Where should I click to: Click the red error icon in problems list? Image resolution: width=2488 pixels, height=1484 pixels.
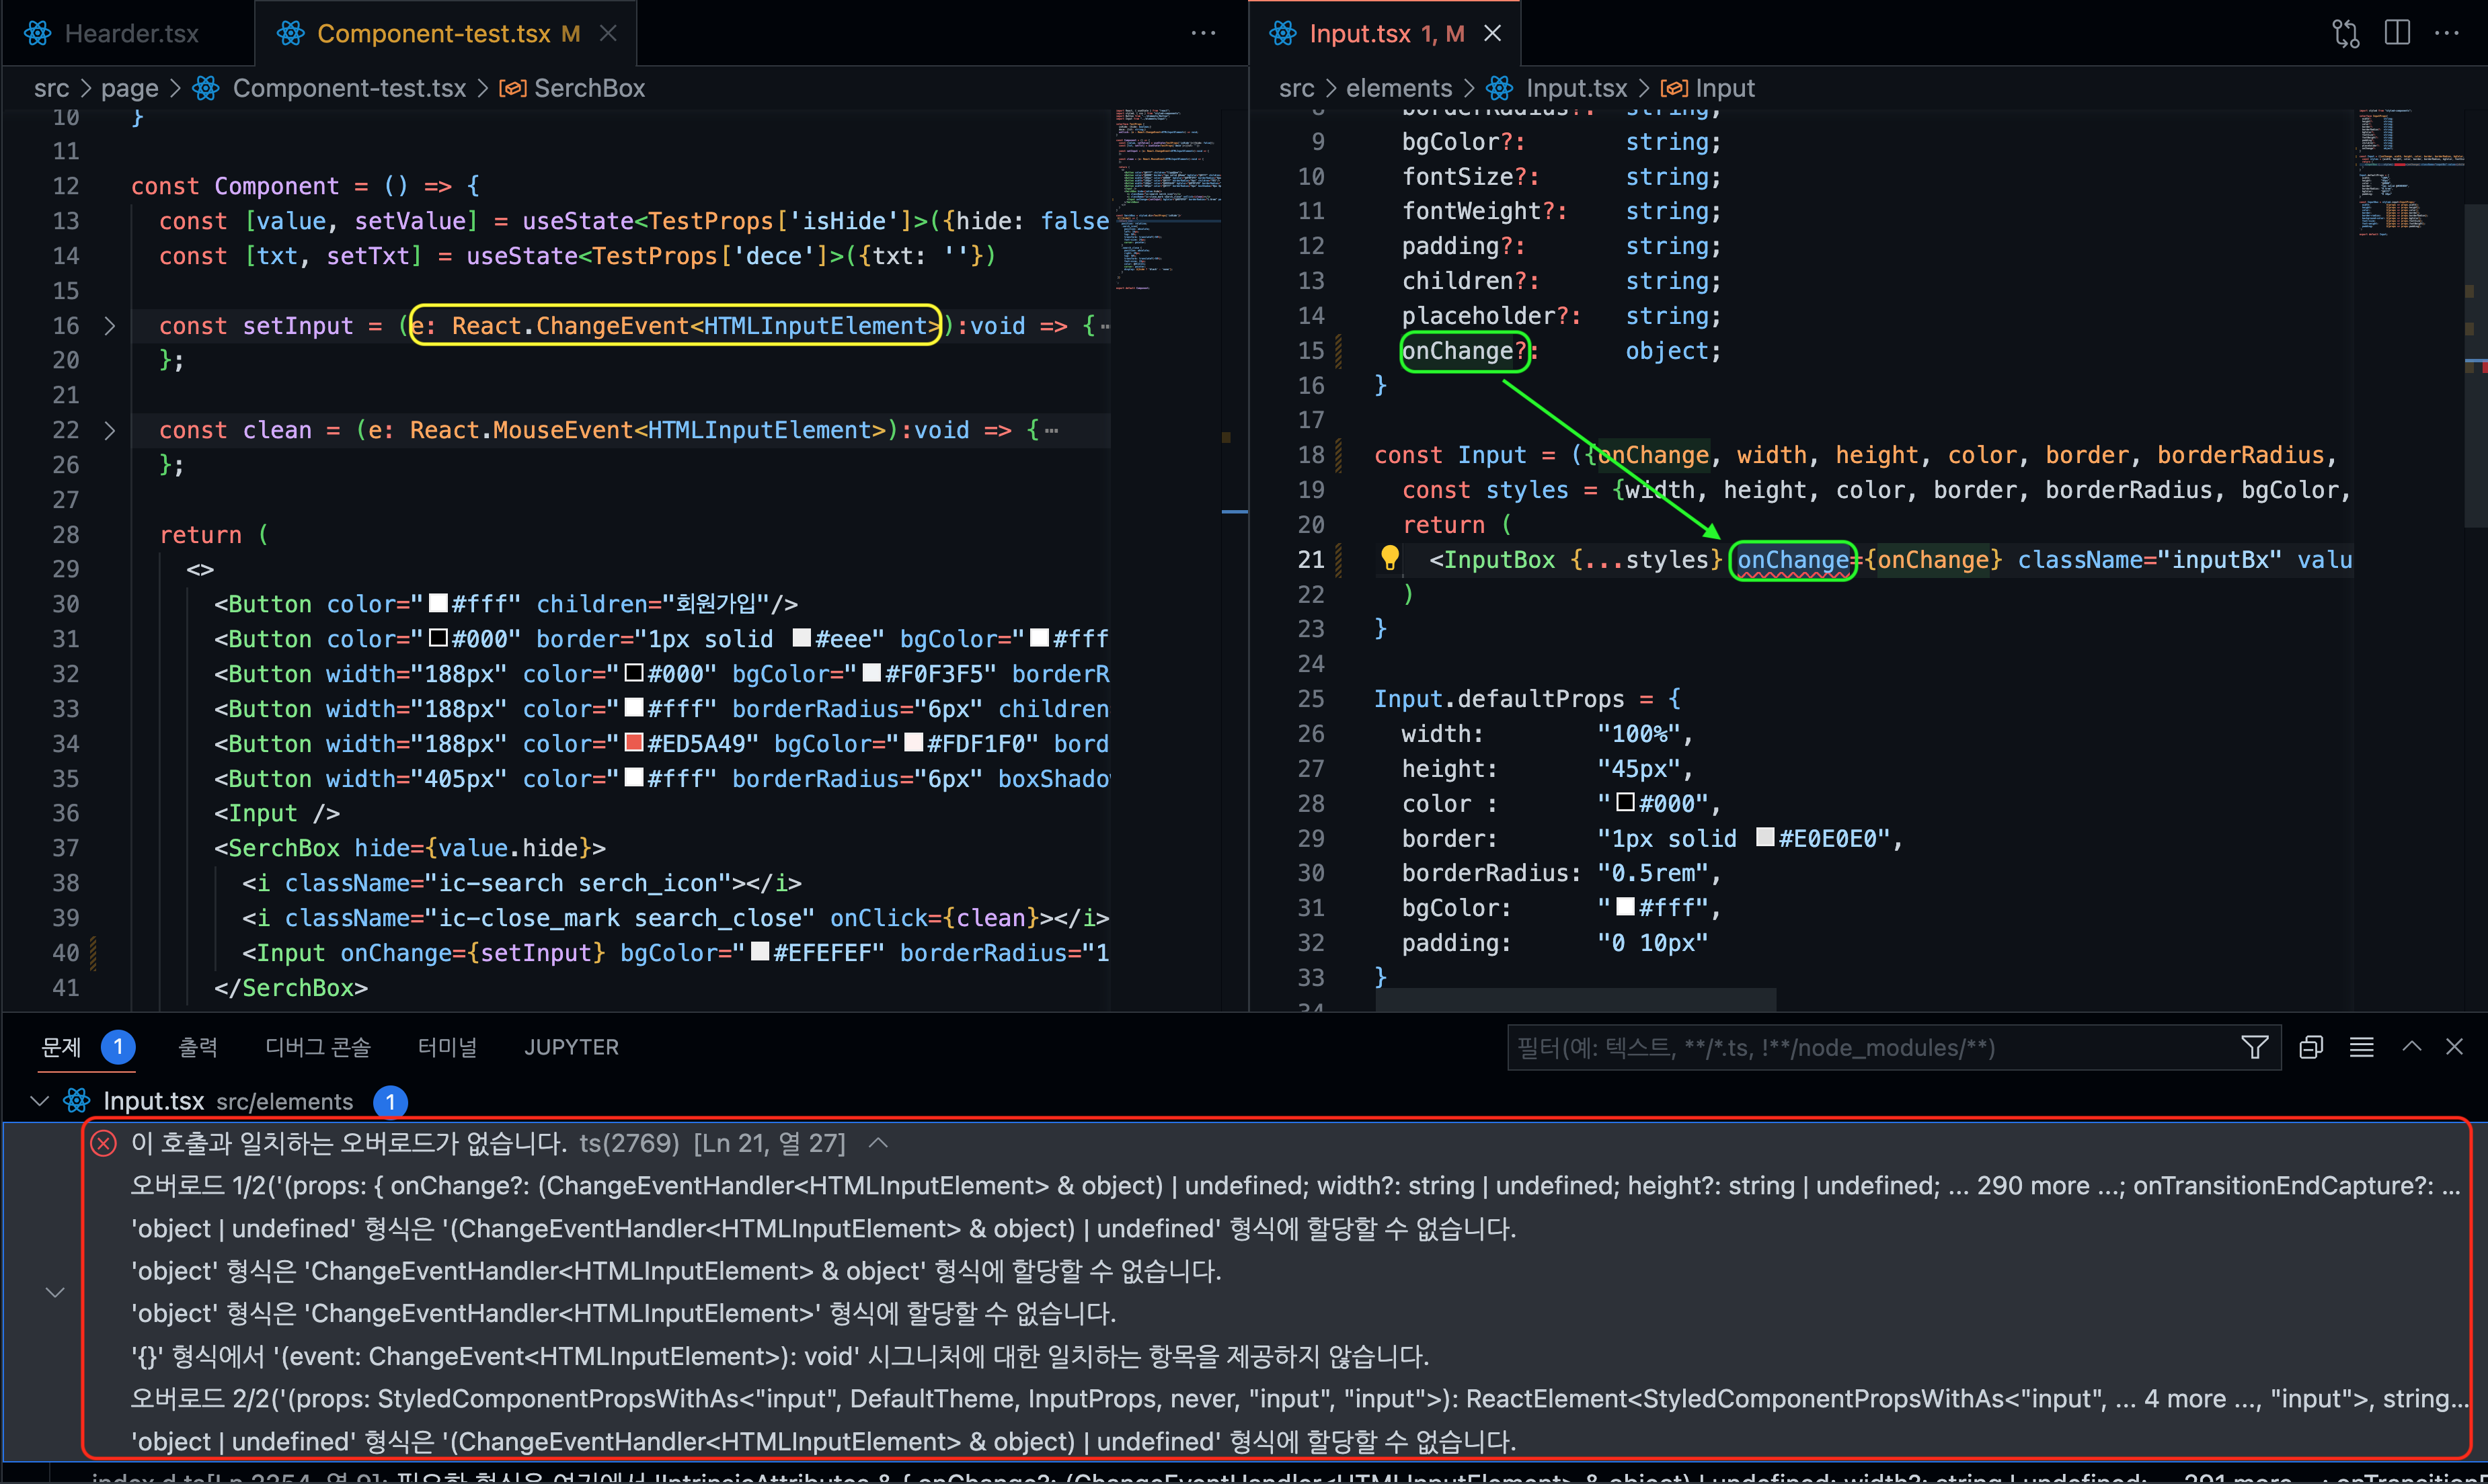(104, 1143)
